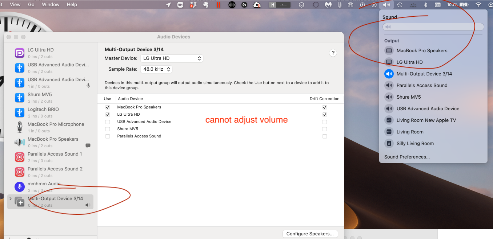Open the View menu
The image size is (493, 239).
15,4
